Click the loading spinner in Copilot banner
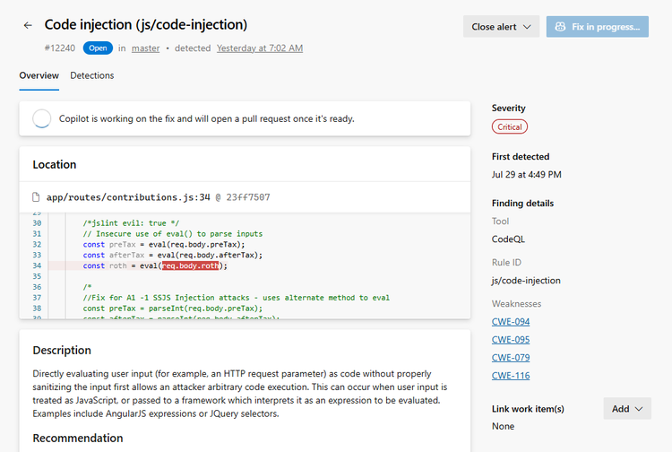The image size is (672, 452). (41, 118)
